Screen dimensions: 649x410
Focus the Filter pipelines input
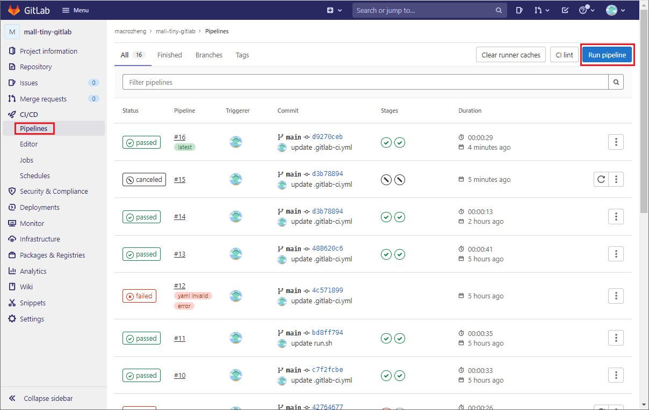(x=365, y=82)
